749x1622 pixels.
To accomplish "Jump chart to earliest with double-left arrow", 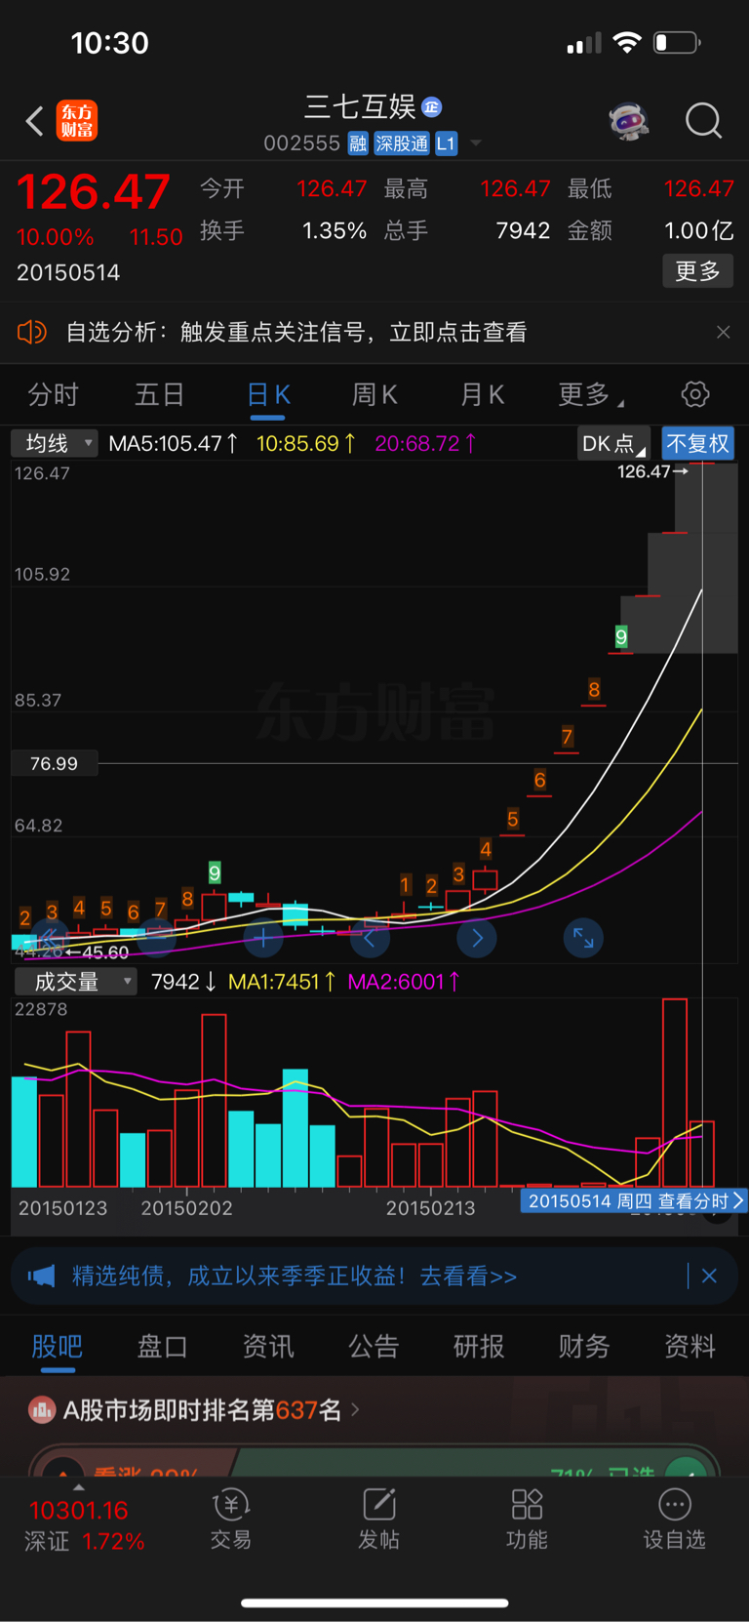I will click(x=49, y=938).
